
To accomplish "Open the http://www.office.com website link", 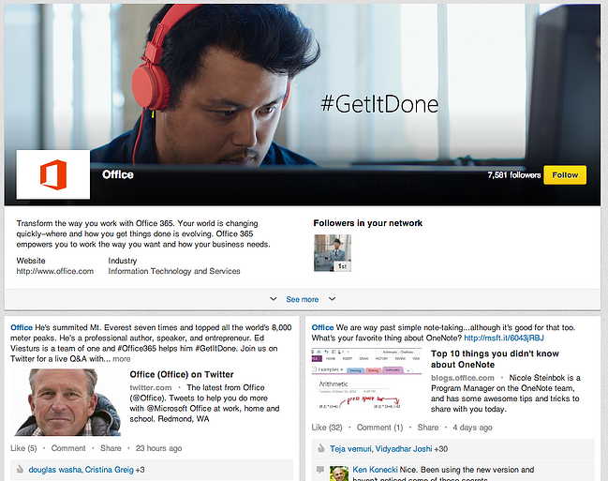I will click(x=54, y=271).
